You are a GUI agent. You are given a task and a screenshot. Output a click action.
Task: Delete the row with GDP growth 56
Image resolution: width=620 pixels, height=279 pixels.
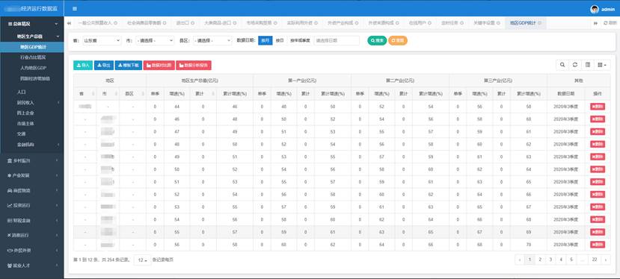(x=598, y=245)
